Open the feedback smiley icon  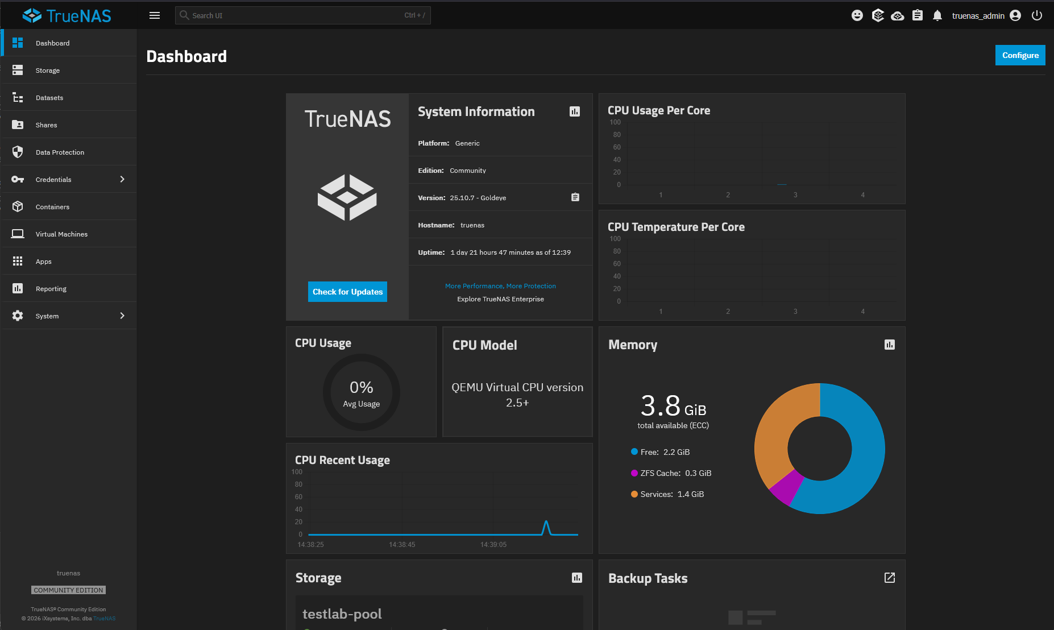(x=857, y=15)
